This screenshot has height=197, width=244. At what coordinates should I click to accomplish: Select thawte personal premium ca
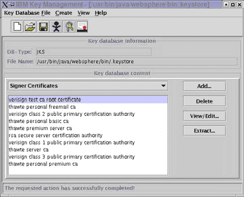(x=88, y=164)
